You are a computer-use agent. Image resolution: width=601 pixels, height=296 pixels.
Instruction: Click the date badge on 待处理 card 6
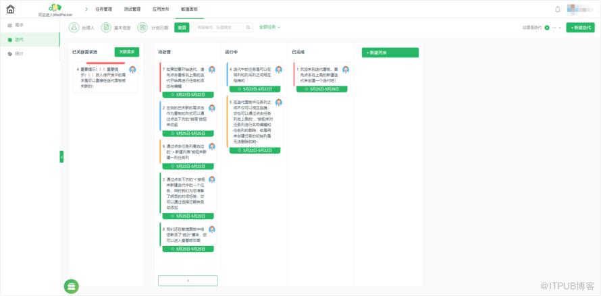[x=188, y=166]
